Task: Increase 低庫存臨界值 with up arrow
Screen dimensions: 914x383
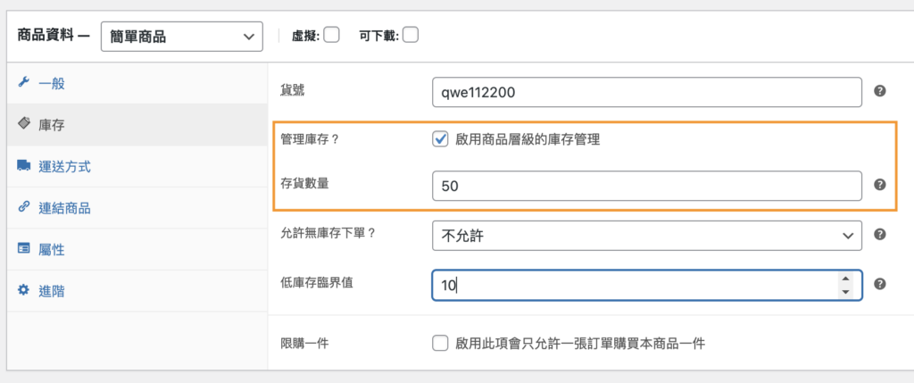Action: point(845,279)
